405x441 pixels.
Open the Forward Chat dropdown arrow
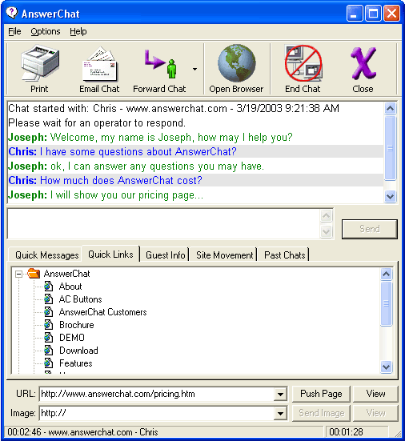(x=195, y=69)
